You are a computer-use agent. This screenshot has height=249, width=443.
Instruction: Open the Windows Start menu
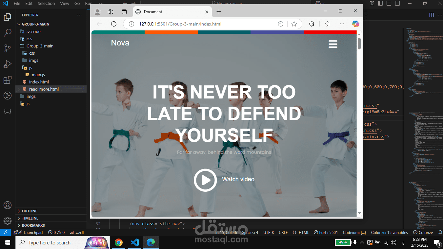coord(8,242)
